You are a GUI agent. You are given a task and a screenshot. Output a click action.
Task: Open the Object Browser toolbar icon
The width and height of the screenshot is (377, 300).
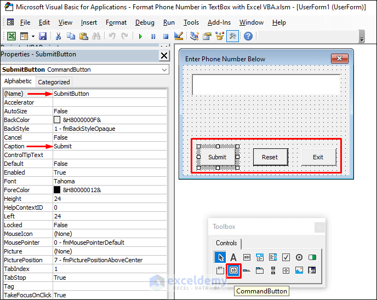coord(220,36)
